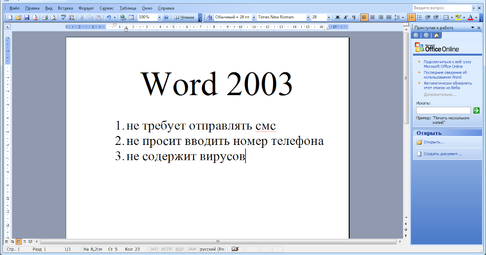The image size is (486, 255).
Task: Click the Outside Border icon
Action: click(x=446, y=17)
